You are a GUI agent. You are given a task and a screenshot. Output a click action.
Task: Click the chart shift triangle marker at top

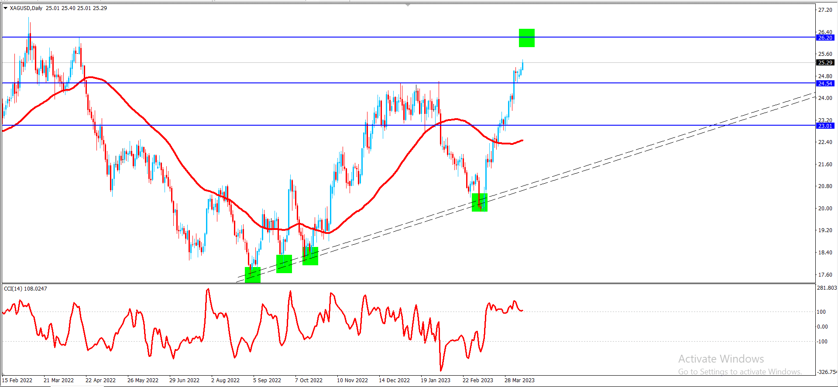(x=408, y=5)
